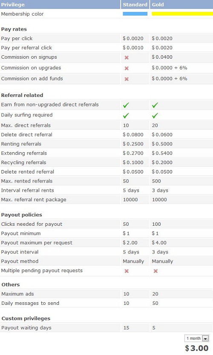Open the 1 month duration dropdown
This screenshot has width=213, height=355.
pos(197,338)
